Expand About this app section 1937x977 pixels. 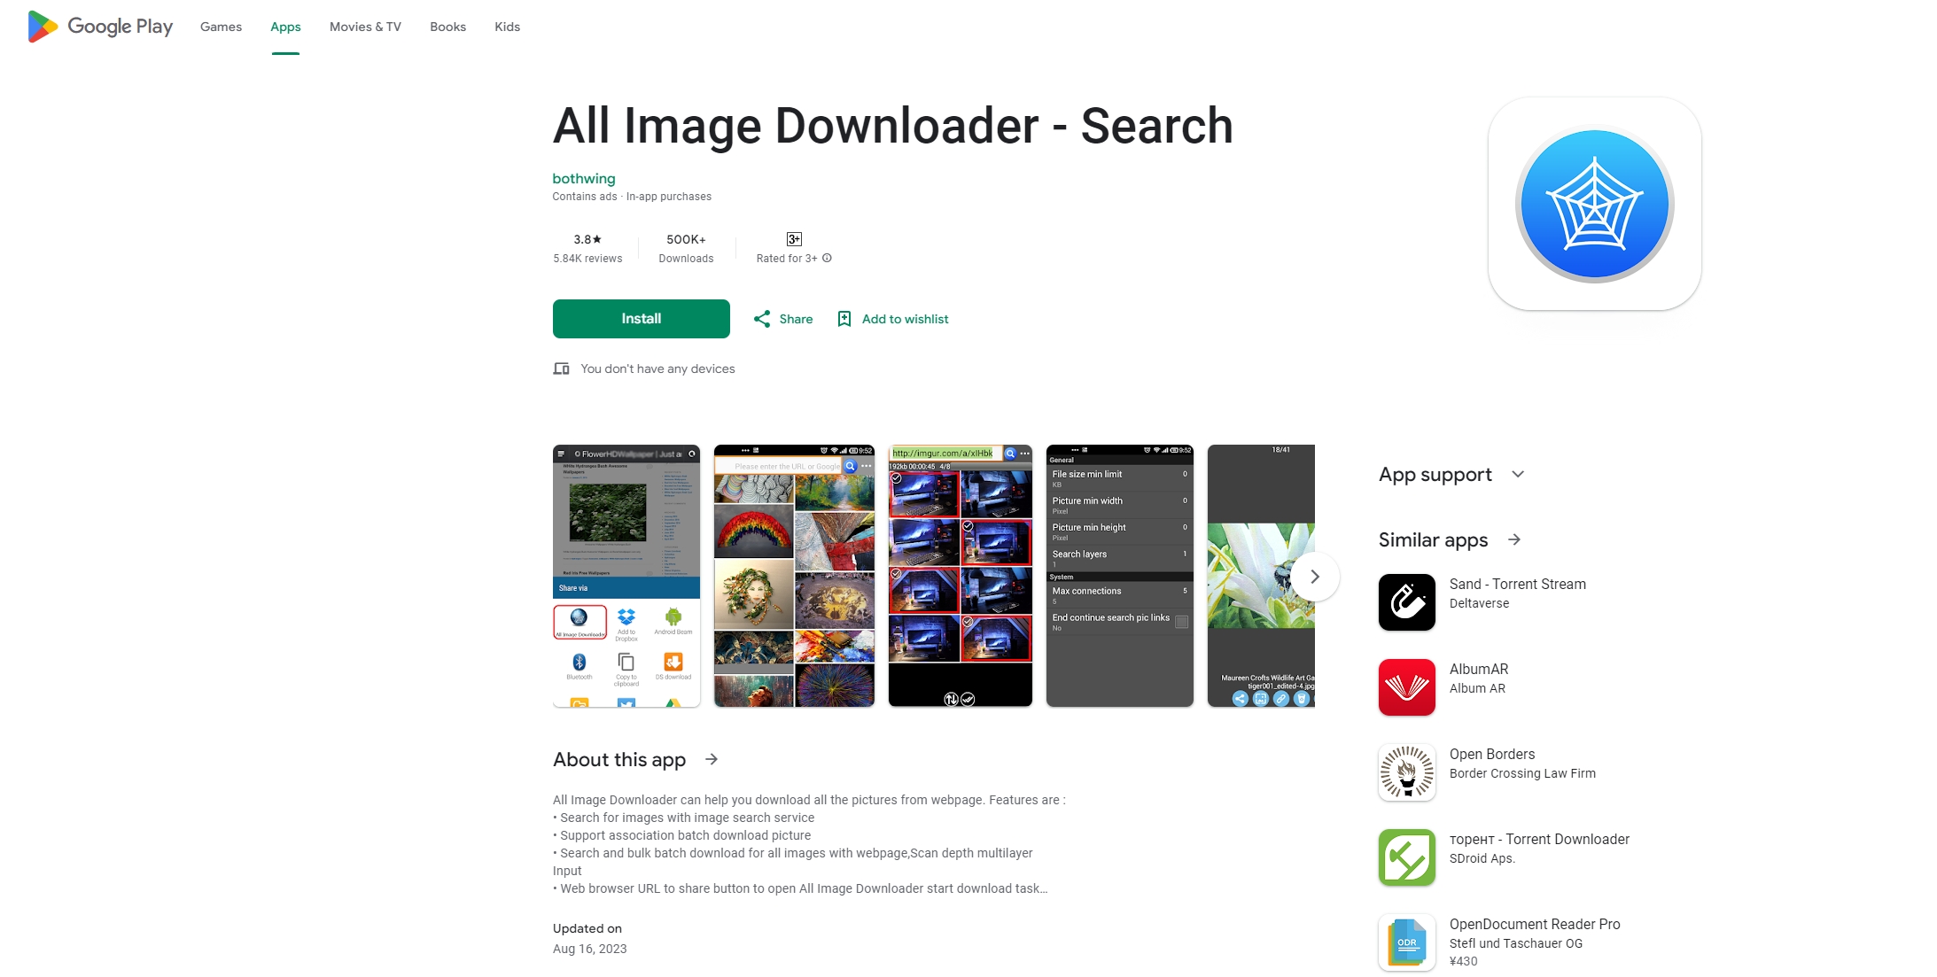click(714, 757)
